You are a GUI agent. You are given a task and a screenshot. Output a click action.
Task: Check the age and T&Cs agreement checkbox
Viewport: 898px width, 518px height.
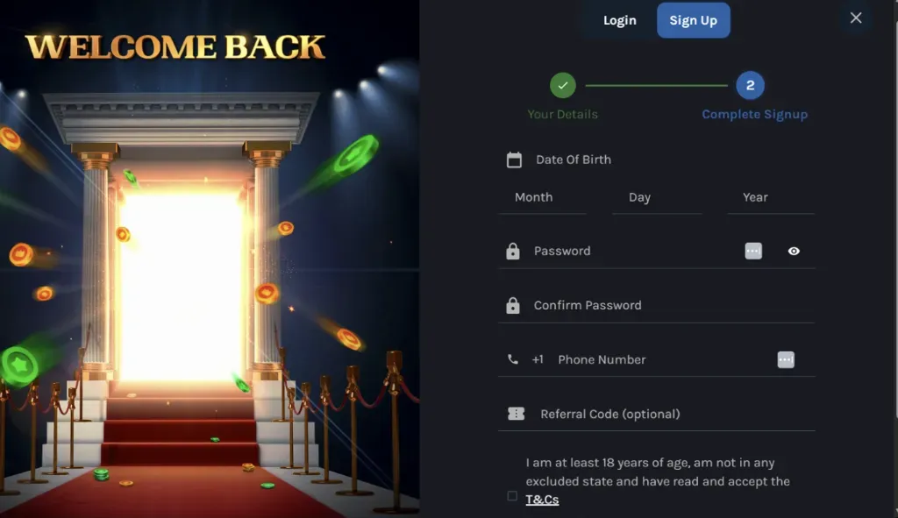click(x=512, y=496)
